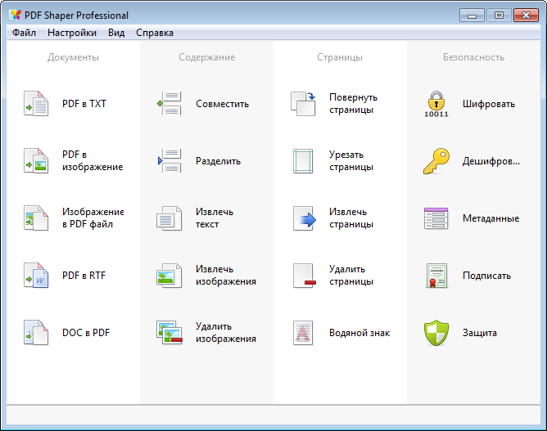This screenshot has width=547, height=431.
Task: Click the Дешифровать golden key icon
Action: pyautogui.click(x=436, y=160)
